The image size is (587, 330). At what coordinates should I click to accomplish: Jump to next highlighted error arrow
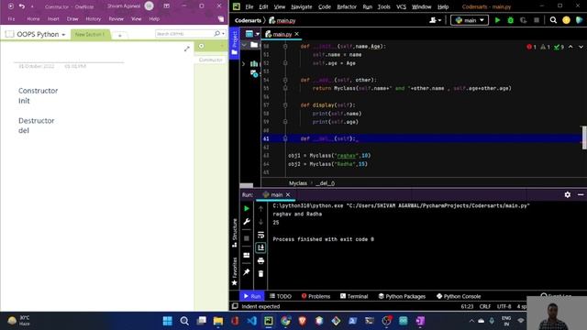pos(581,47)
